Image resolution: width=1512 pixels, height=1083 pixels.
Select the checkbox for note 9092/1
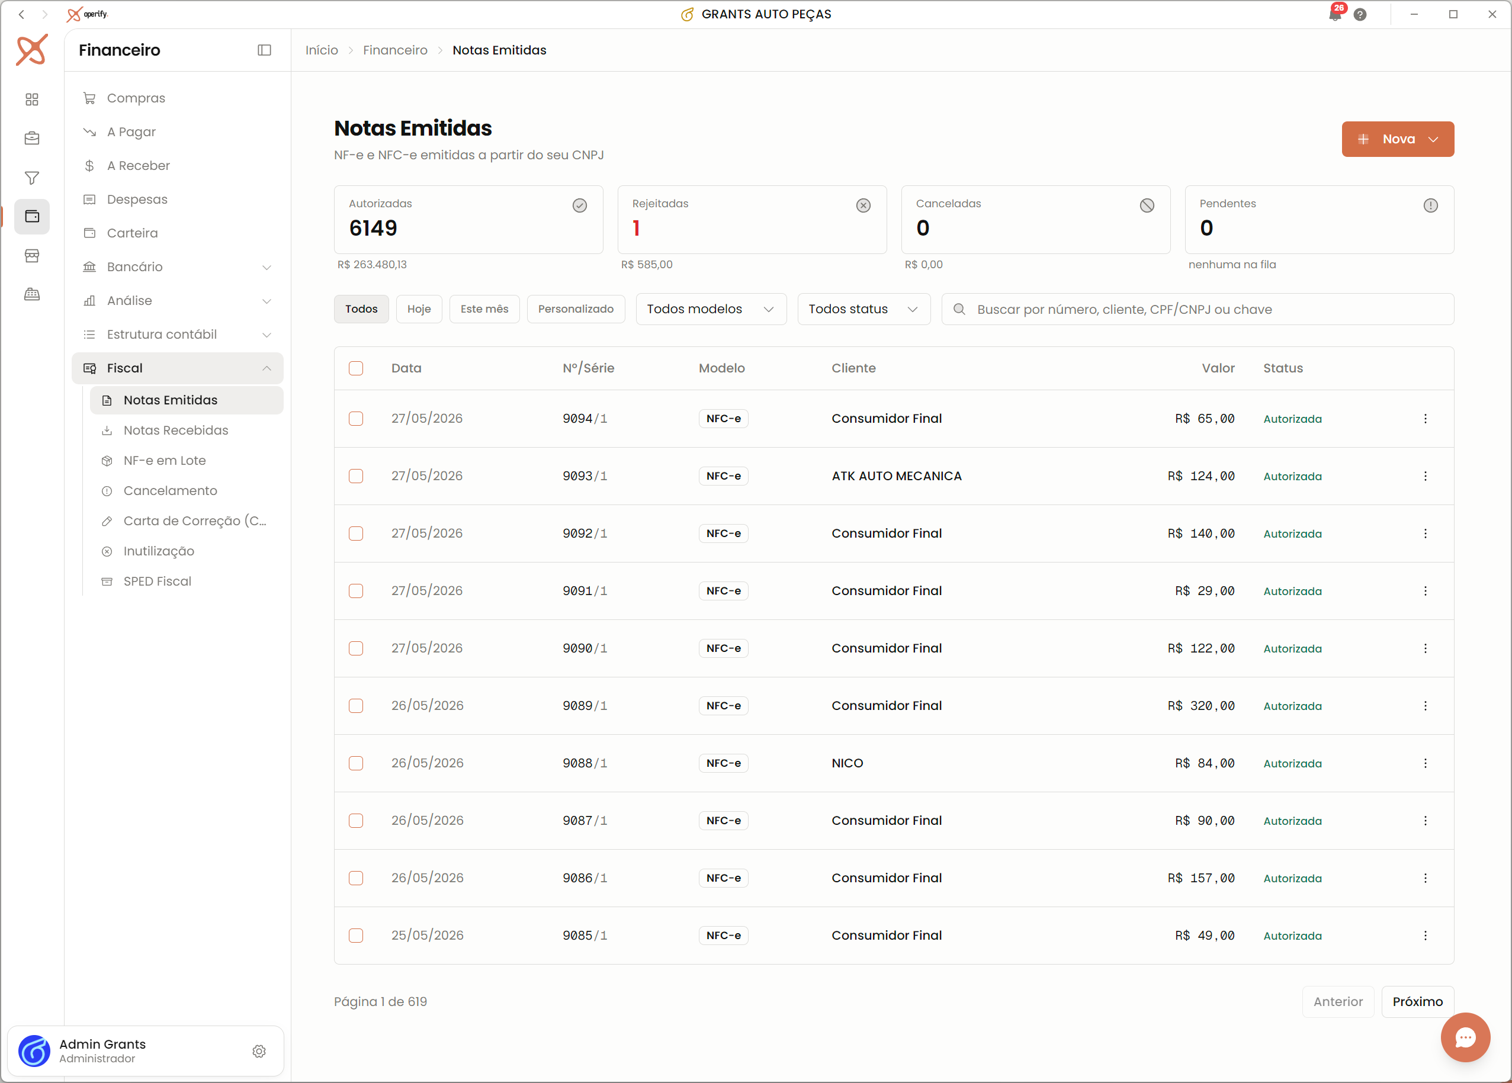click(356, 533)
